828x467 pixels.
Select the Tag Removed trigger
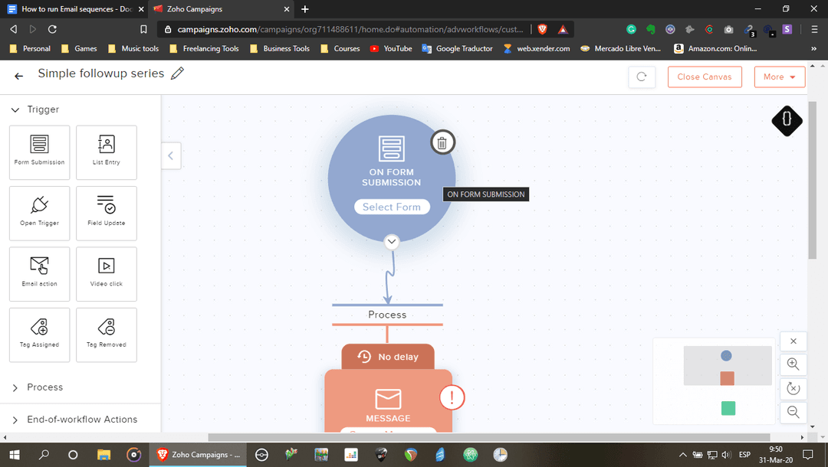106,335
